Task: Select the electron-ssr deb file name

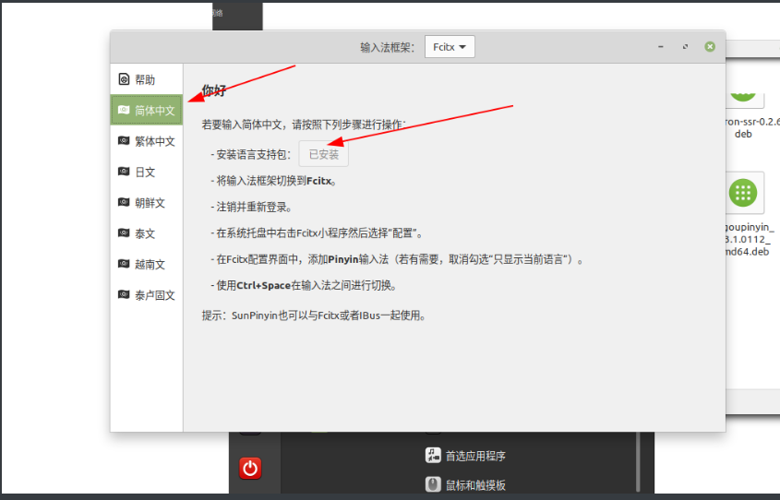Action: (x=752, y=127)
